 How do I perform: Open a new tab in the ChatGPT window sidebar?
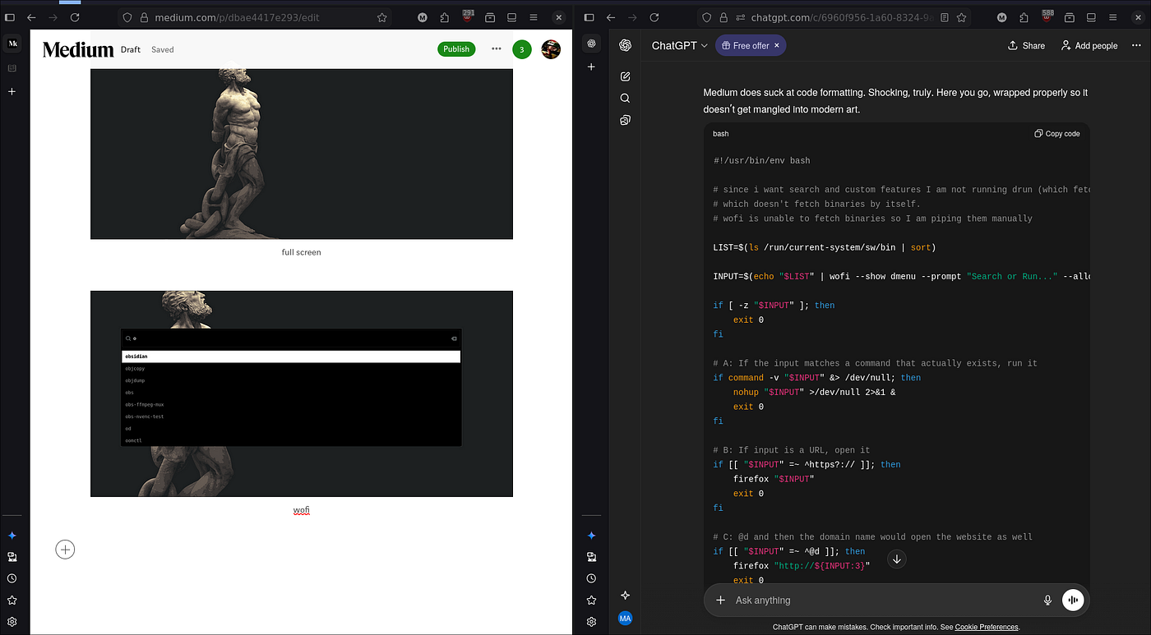(x=591, y=67)
